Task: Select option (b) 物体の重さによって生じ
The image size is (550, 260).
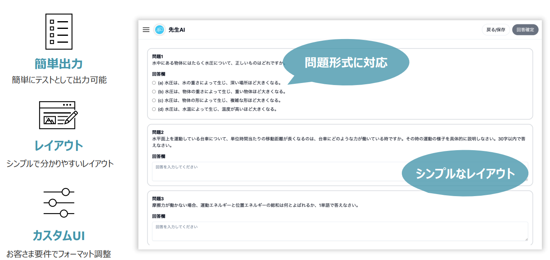Action: 154,92
